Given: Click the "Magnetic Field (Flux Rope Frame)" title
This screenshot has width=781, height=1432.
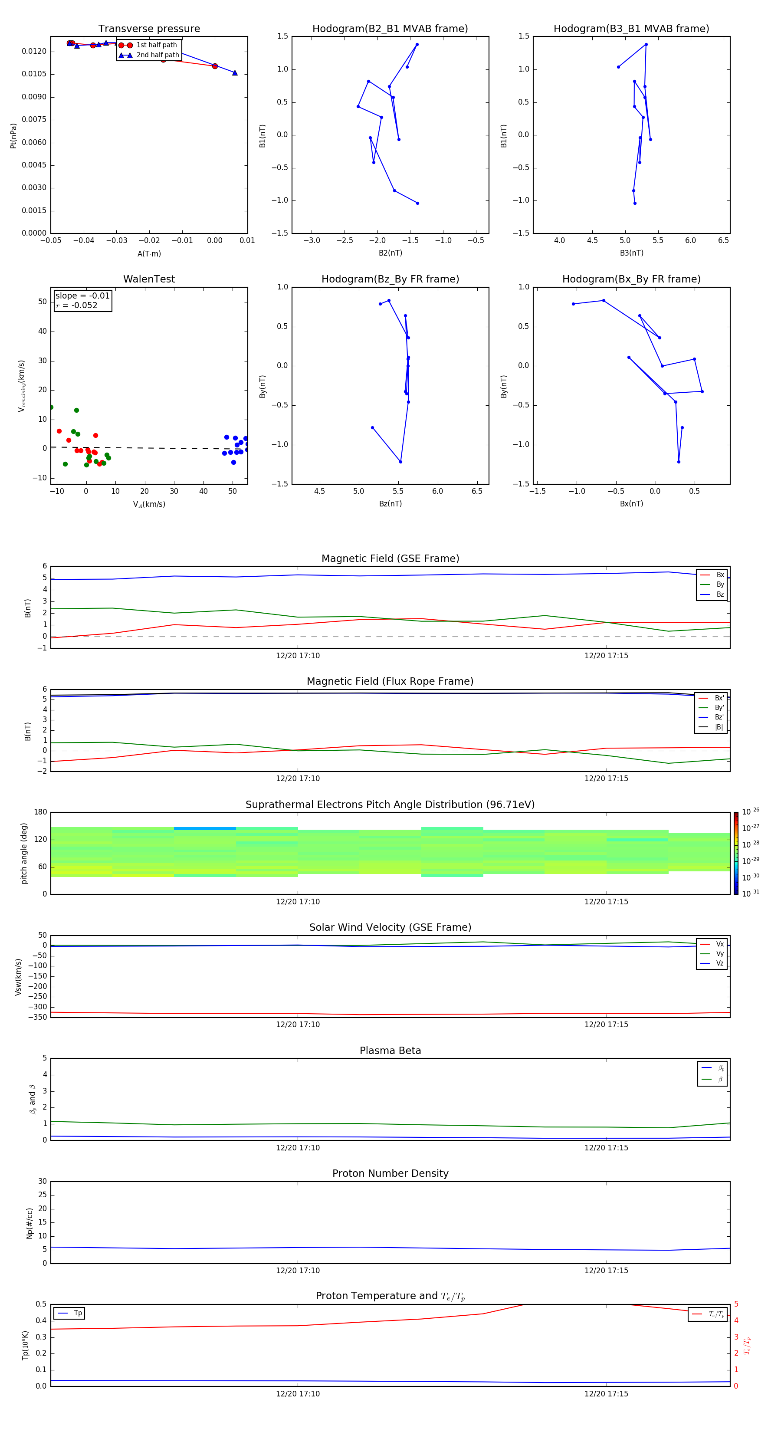Looking at the screenshot, I should click(x=390, y=682).
